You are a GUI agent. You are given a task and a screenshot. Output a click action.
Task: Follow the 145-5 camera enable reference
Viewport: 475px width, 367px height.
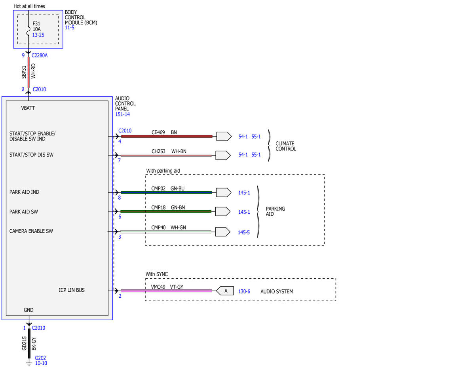coord(244,232)
